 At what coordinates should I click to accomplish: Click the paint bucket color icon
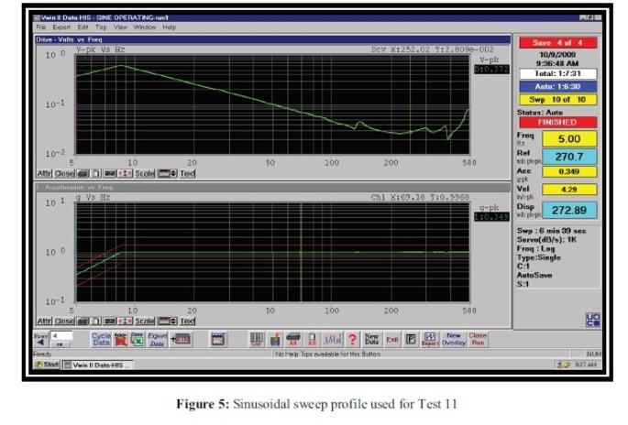pyautogui.click(x=275, y=340)
